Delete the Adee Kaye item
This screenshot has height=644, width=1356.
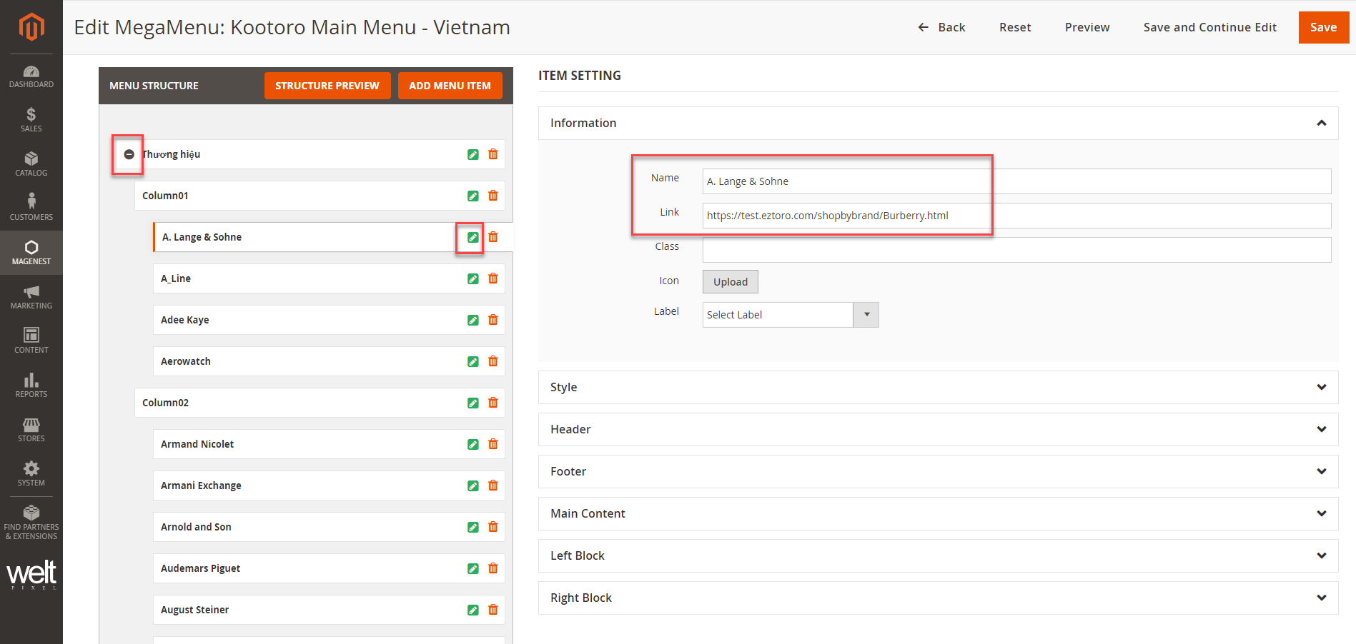click(493, 320)
